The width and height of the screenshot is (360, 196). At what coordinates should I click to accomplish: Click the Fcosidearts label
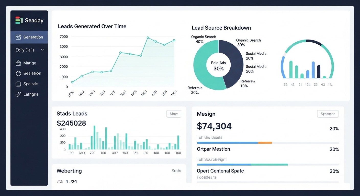(207, 177)
